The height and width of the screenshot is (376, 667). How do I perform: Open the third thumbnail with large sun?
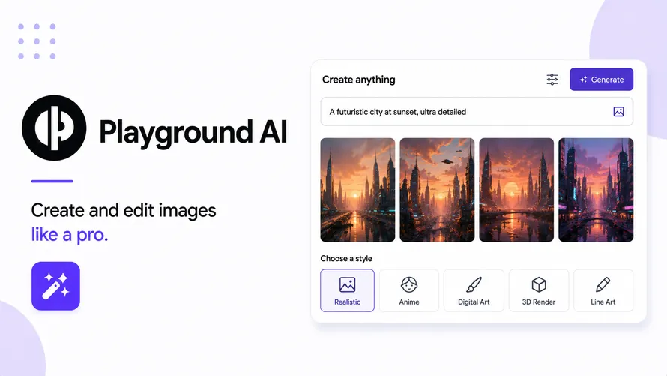click(516, 190)
